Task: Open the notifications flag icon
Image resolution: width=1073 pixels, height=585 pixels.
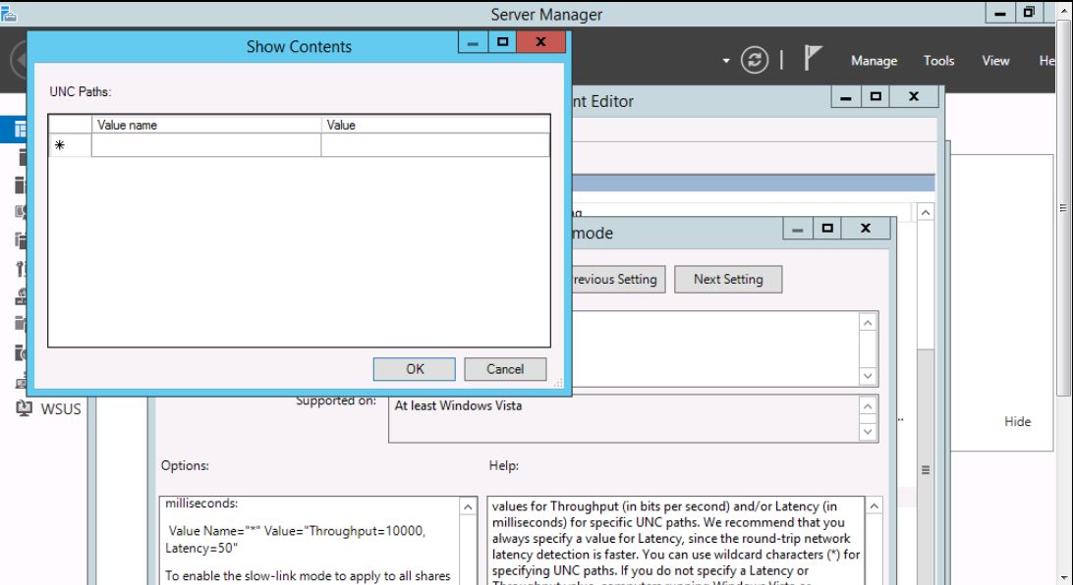Action: pyautogui.click(x=813, y=60)
